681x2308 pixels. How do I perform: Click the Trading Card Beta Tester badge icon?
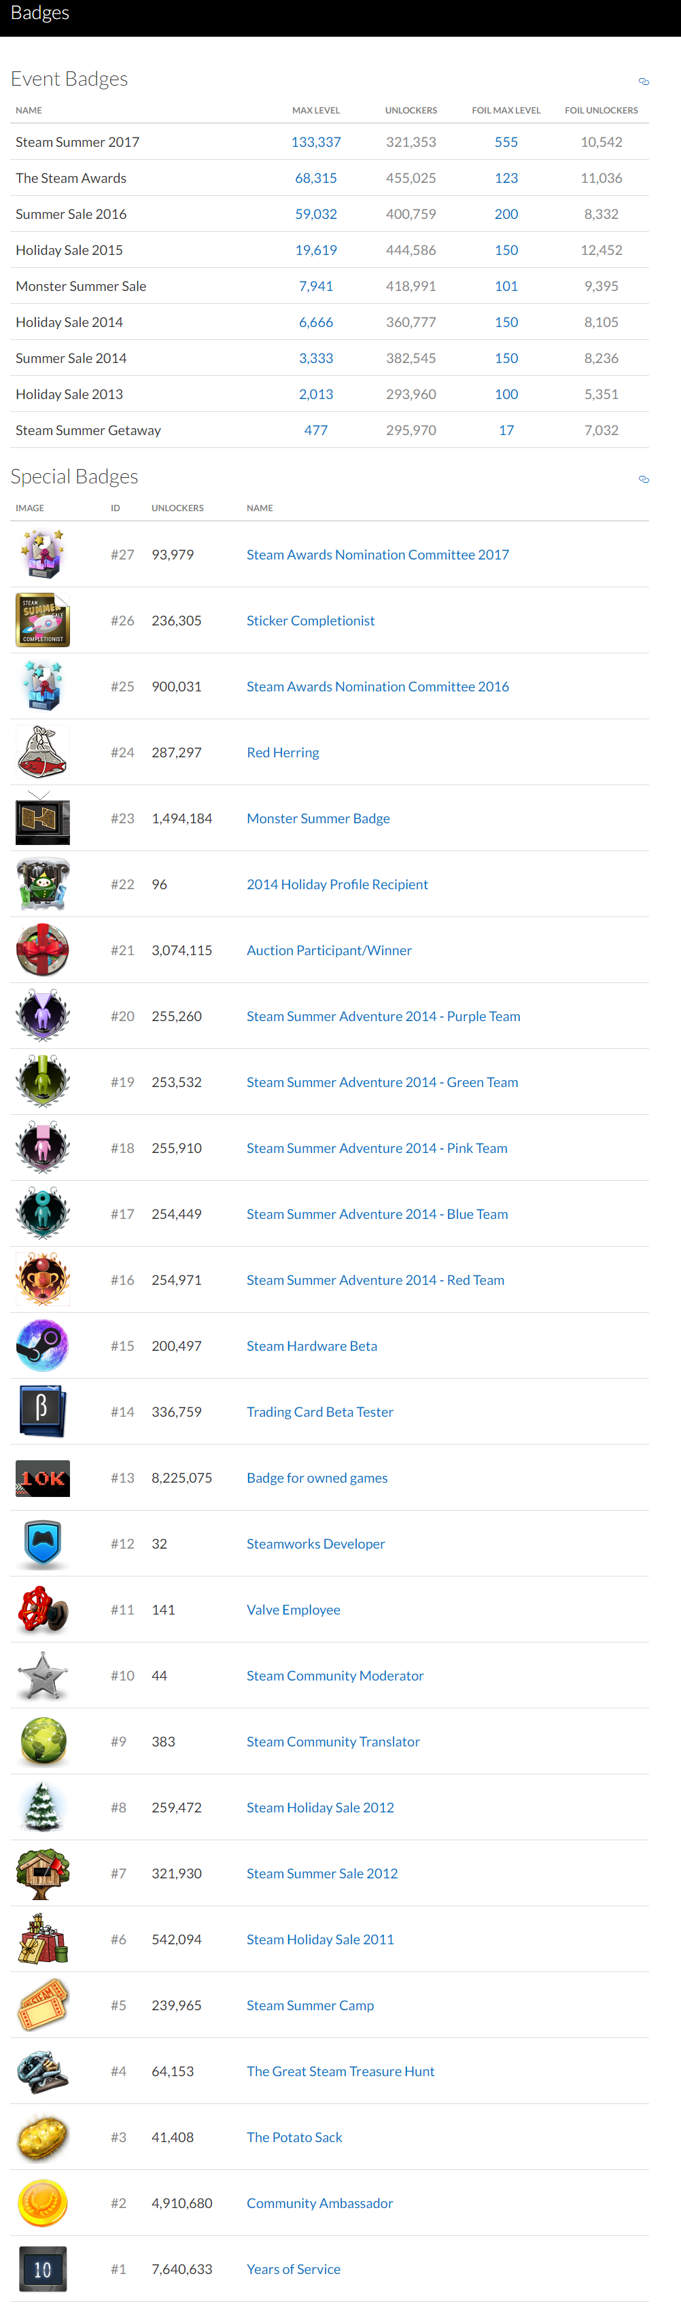point(42,1411)
